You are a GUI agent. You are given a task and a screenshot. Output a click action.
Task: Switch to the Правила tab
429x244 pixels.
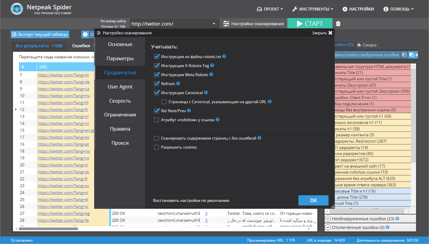point(120,129)
